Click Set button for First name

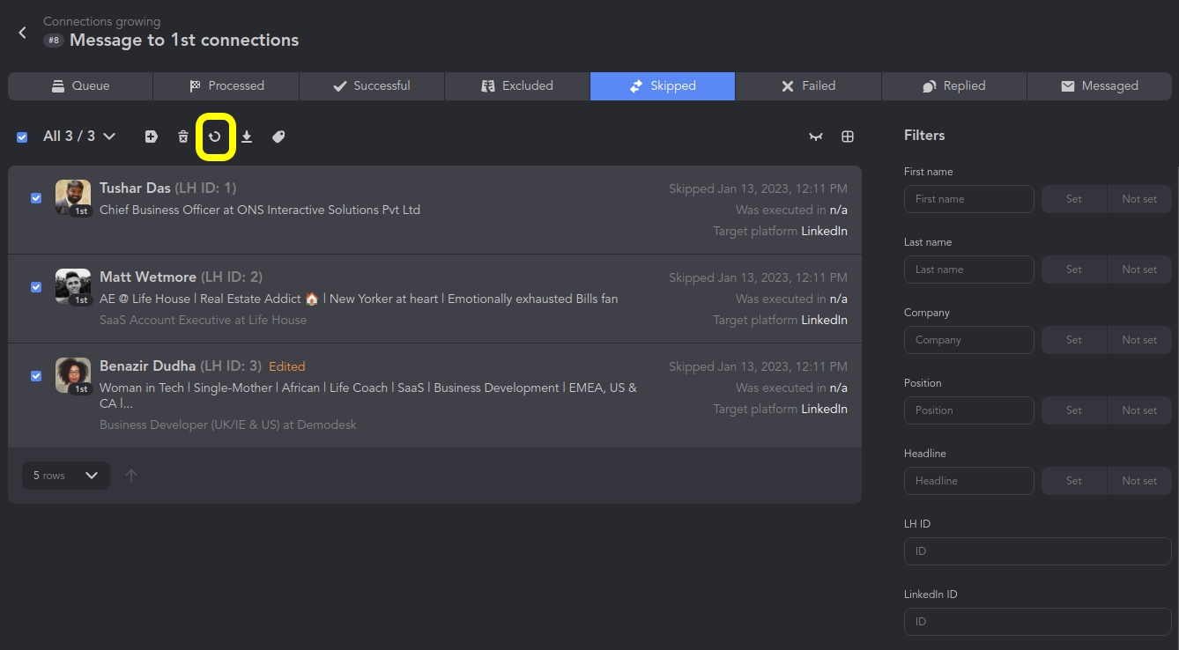pos(1073,199)
